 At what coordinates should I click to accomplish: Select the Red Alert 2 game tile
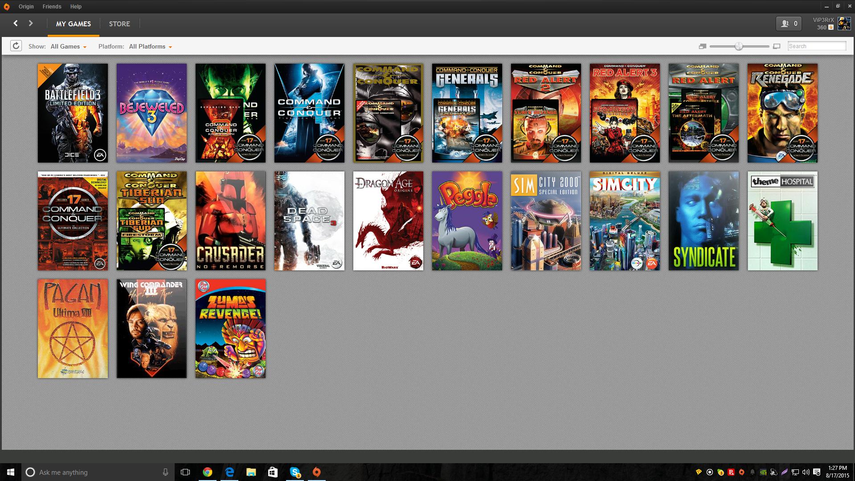click(546, 113)
